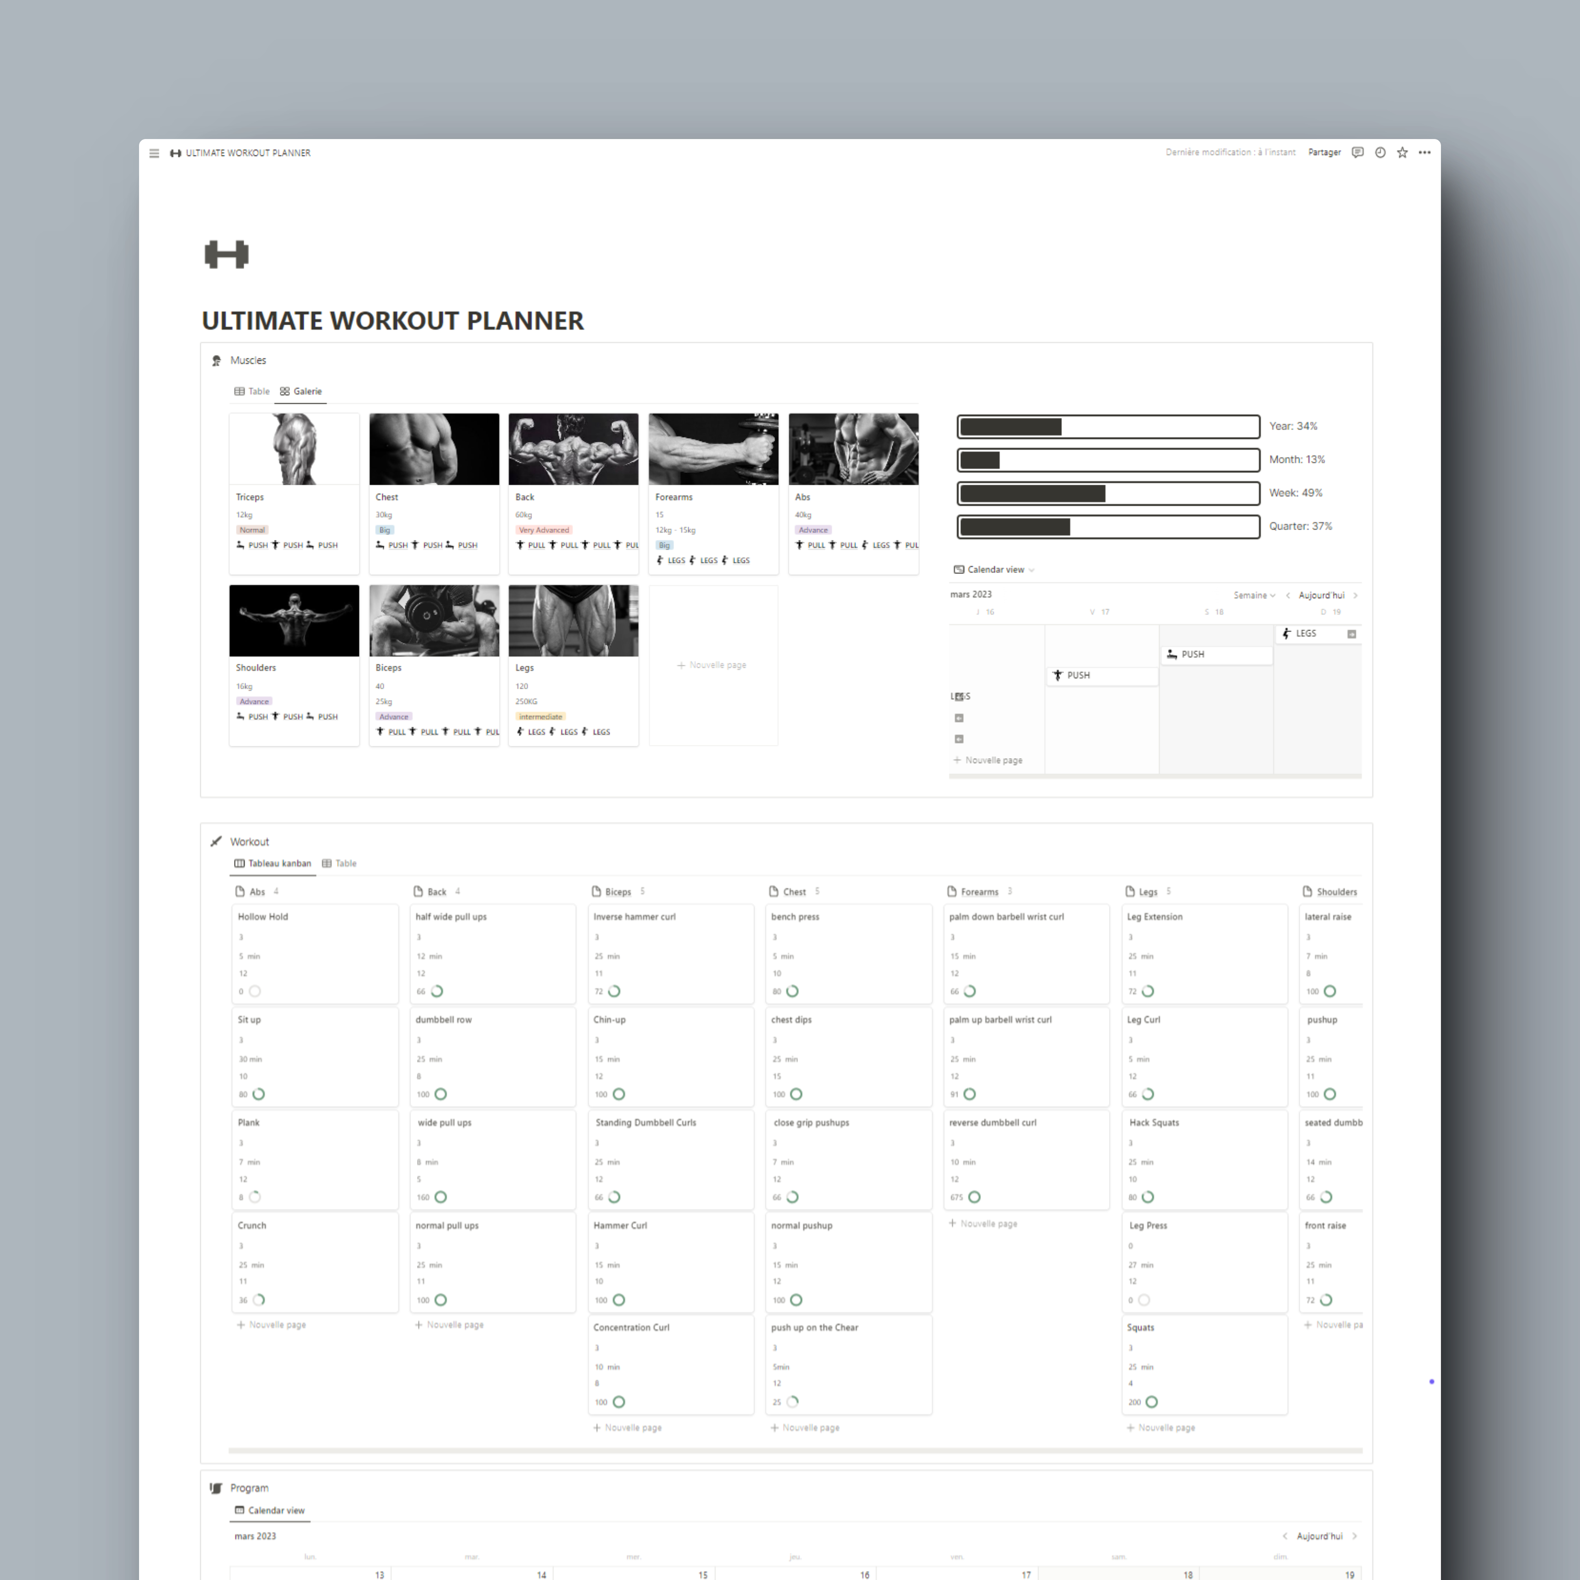Open the Semaine view range dropdown

pos(1254,595)
